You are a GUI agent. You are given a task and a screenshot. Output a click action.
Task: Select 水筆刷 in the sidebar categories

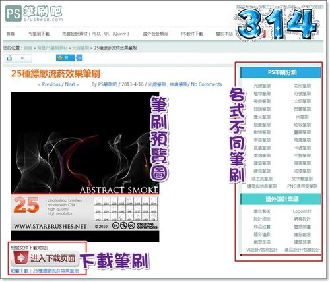[302, 117]
